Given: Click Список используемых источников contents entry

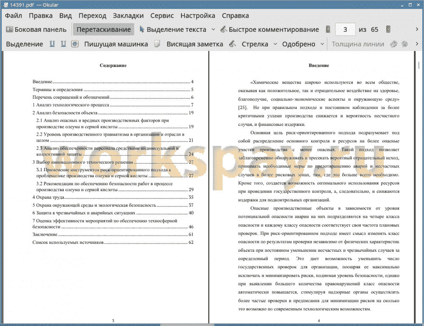Looking at the screenshot, I should click(113, 242).
